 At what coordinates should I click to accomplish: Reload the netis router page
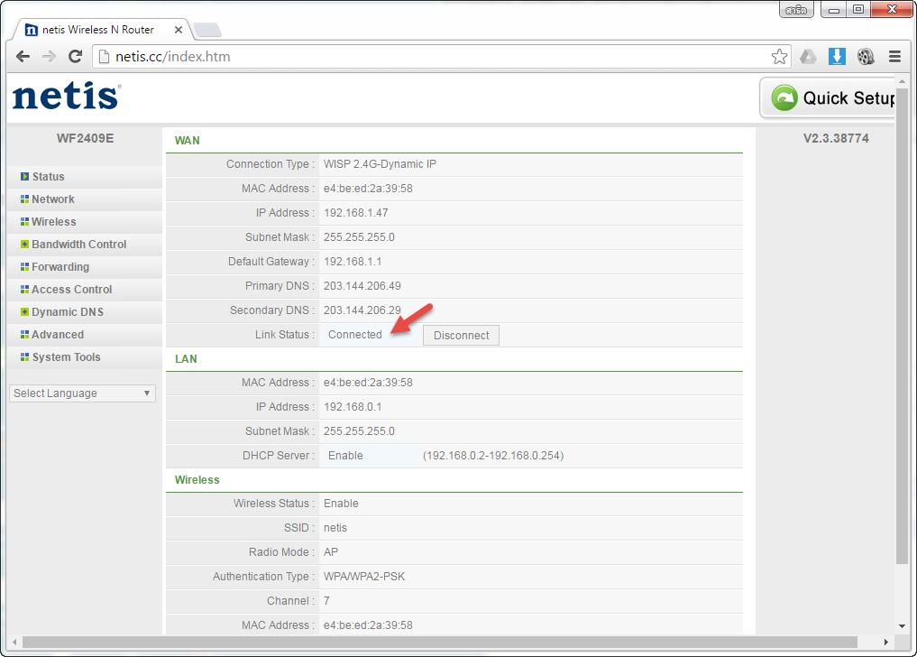coord(76,56)
